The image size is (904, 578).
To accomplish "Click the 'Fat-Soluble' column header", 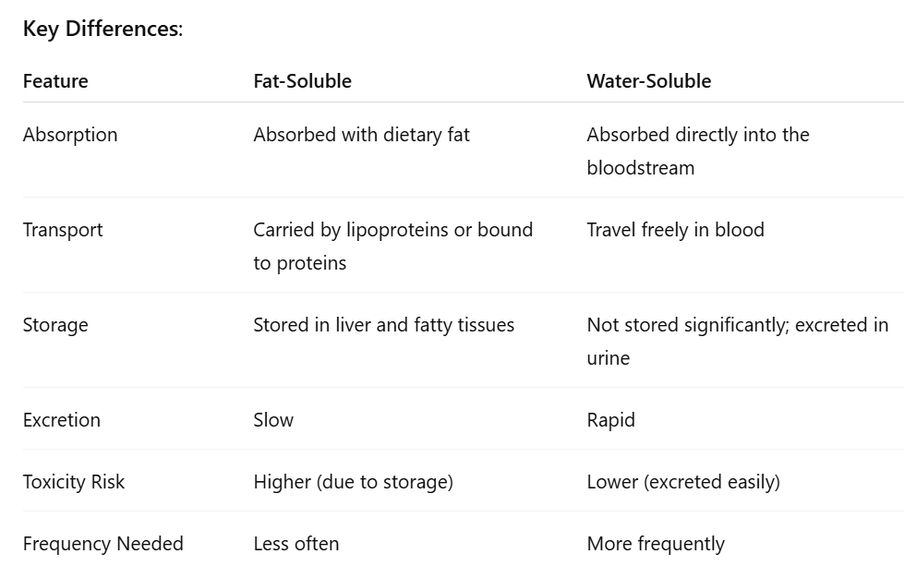I will (x=302, y=81).
